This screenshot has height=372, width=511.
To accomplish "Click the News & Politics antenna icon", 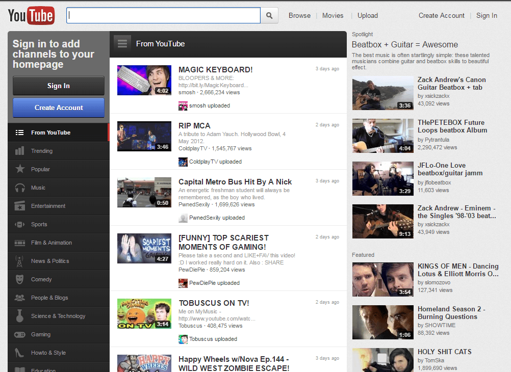I will [x=19, y=261].
